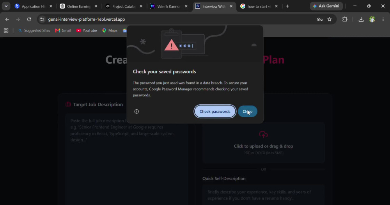
Task: Open a new tab with plus
Action: tap(287, 6)
